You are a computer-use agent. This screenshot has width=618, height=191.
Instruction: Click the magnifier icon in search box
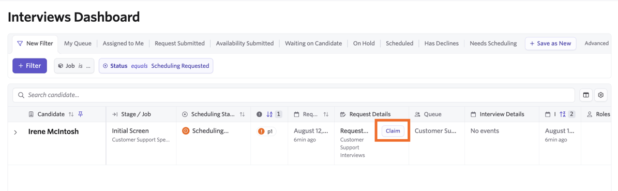coord(21,95)
